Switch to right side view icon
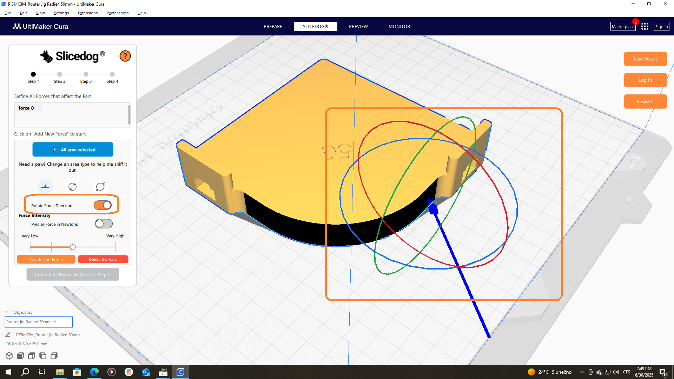This screenshot has width=674, height=379. 54,356
